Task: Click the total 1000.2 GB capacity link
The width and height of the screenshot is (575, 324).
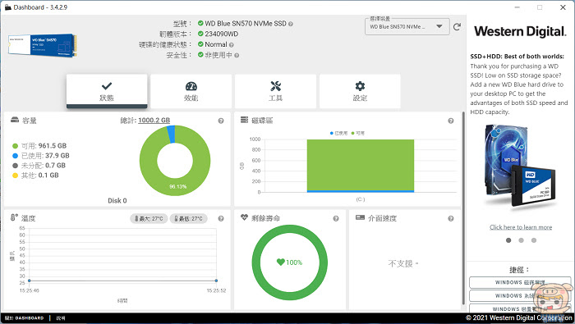Action: [x=154, y=120]
